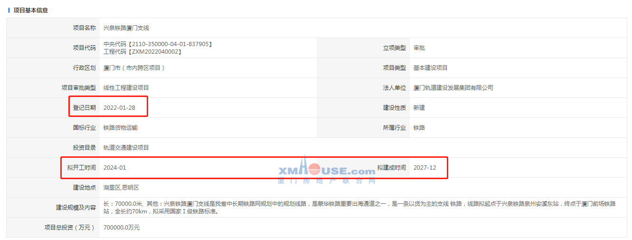This screenshot has height=240, width=632.
Task: Select the 建设地点 value 湖里区,思明区
Action: click(x=121, y=188)
